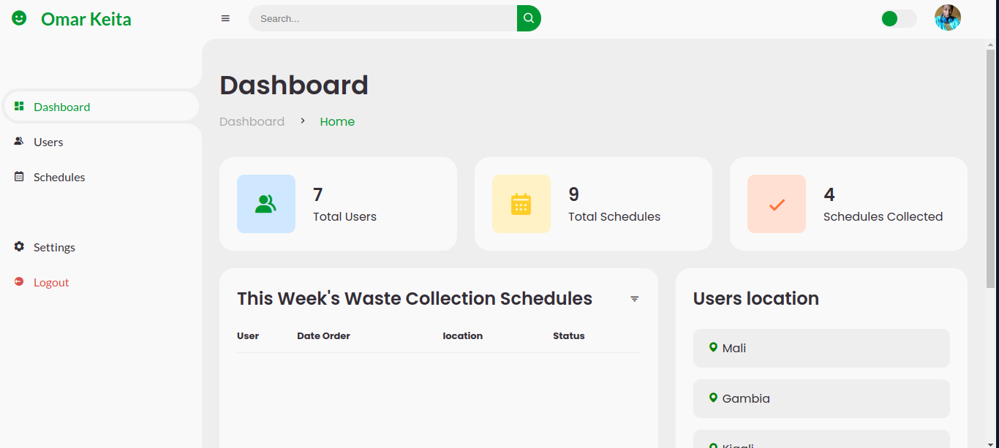The height and width of the screenshot is (448, 999).
Task: Click the Schedules Collected checkmark icon
Action: click(776, 204)
